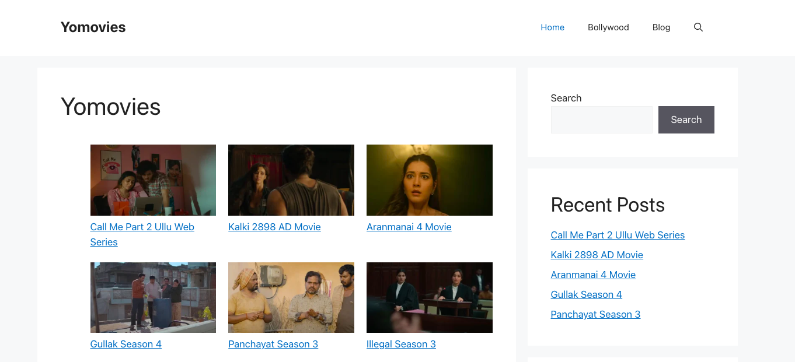This screenshot has height=362, width=795.
Task: Open Panchayat Season 3 in Recent Posts
Action: click(595, 314)
